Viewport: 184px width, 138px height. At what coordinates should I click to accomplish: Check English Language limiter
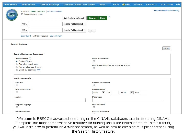pyautogui.click(x=17, y=107)
